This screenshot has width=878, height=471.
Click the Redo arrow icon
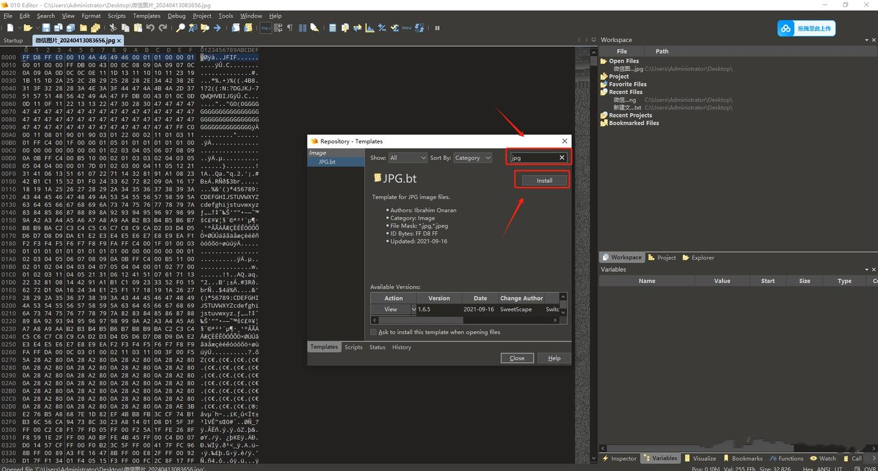pos(163,27)
